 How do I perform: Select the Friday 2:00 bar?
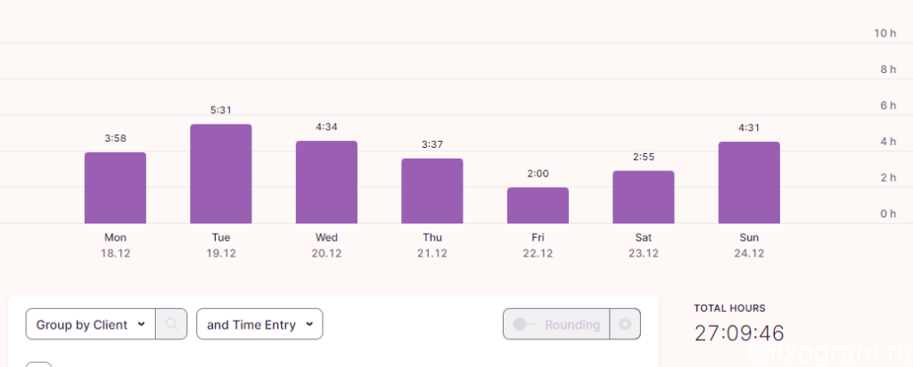tap(538, 205)
